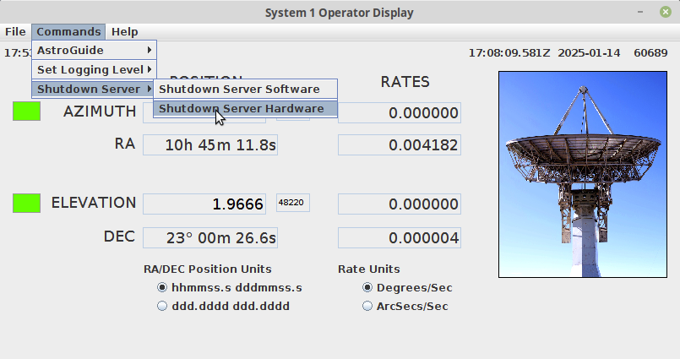Click the DEC position field

click(209, 238)
